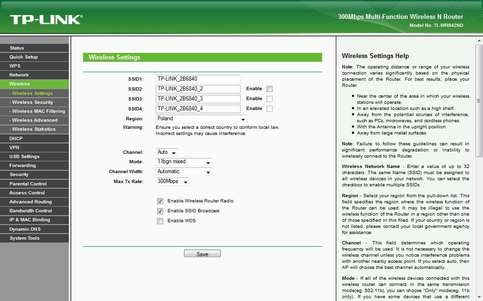Viewport: 483px width, 301px height.
Task: Open the Security menu
Action: click(34, 175)
